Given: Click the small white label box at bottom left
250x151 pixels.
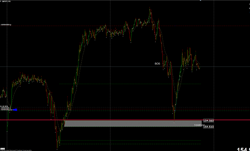Looking at the screenshot, I should point(2,149).
